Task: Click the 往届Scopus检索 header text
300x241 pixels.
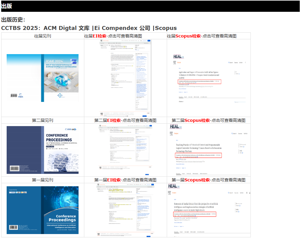Action: tap(202, 36)
